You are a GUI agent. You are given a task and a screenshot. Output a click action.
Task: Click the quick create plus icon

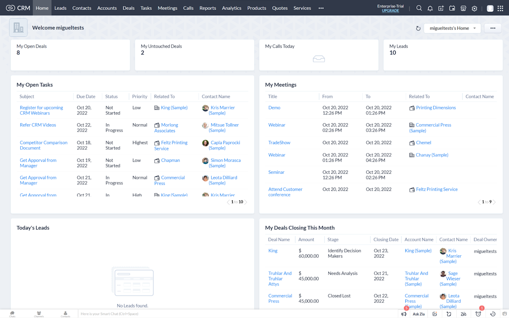(x=441, y=8)
